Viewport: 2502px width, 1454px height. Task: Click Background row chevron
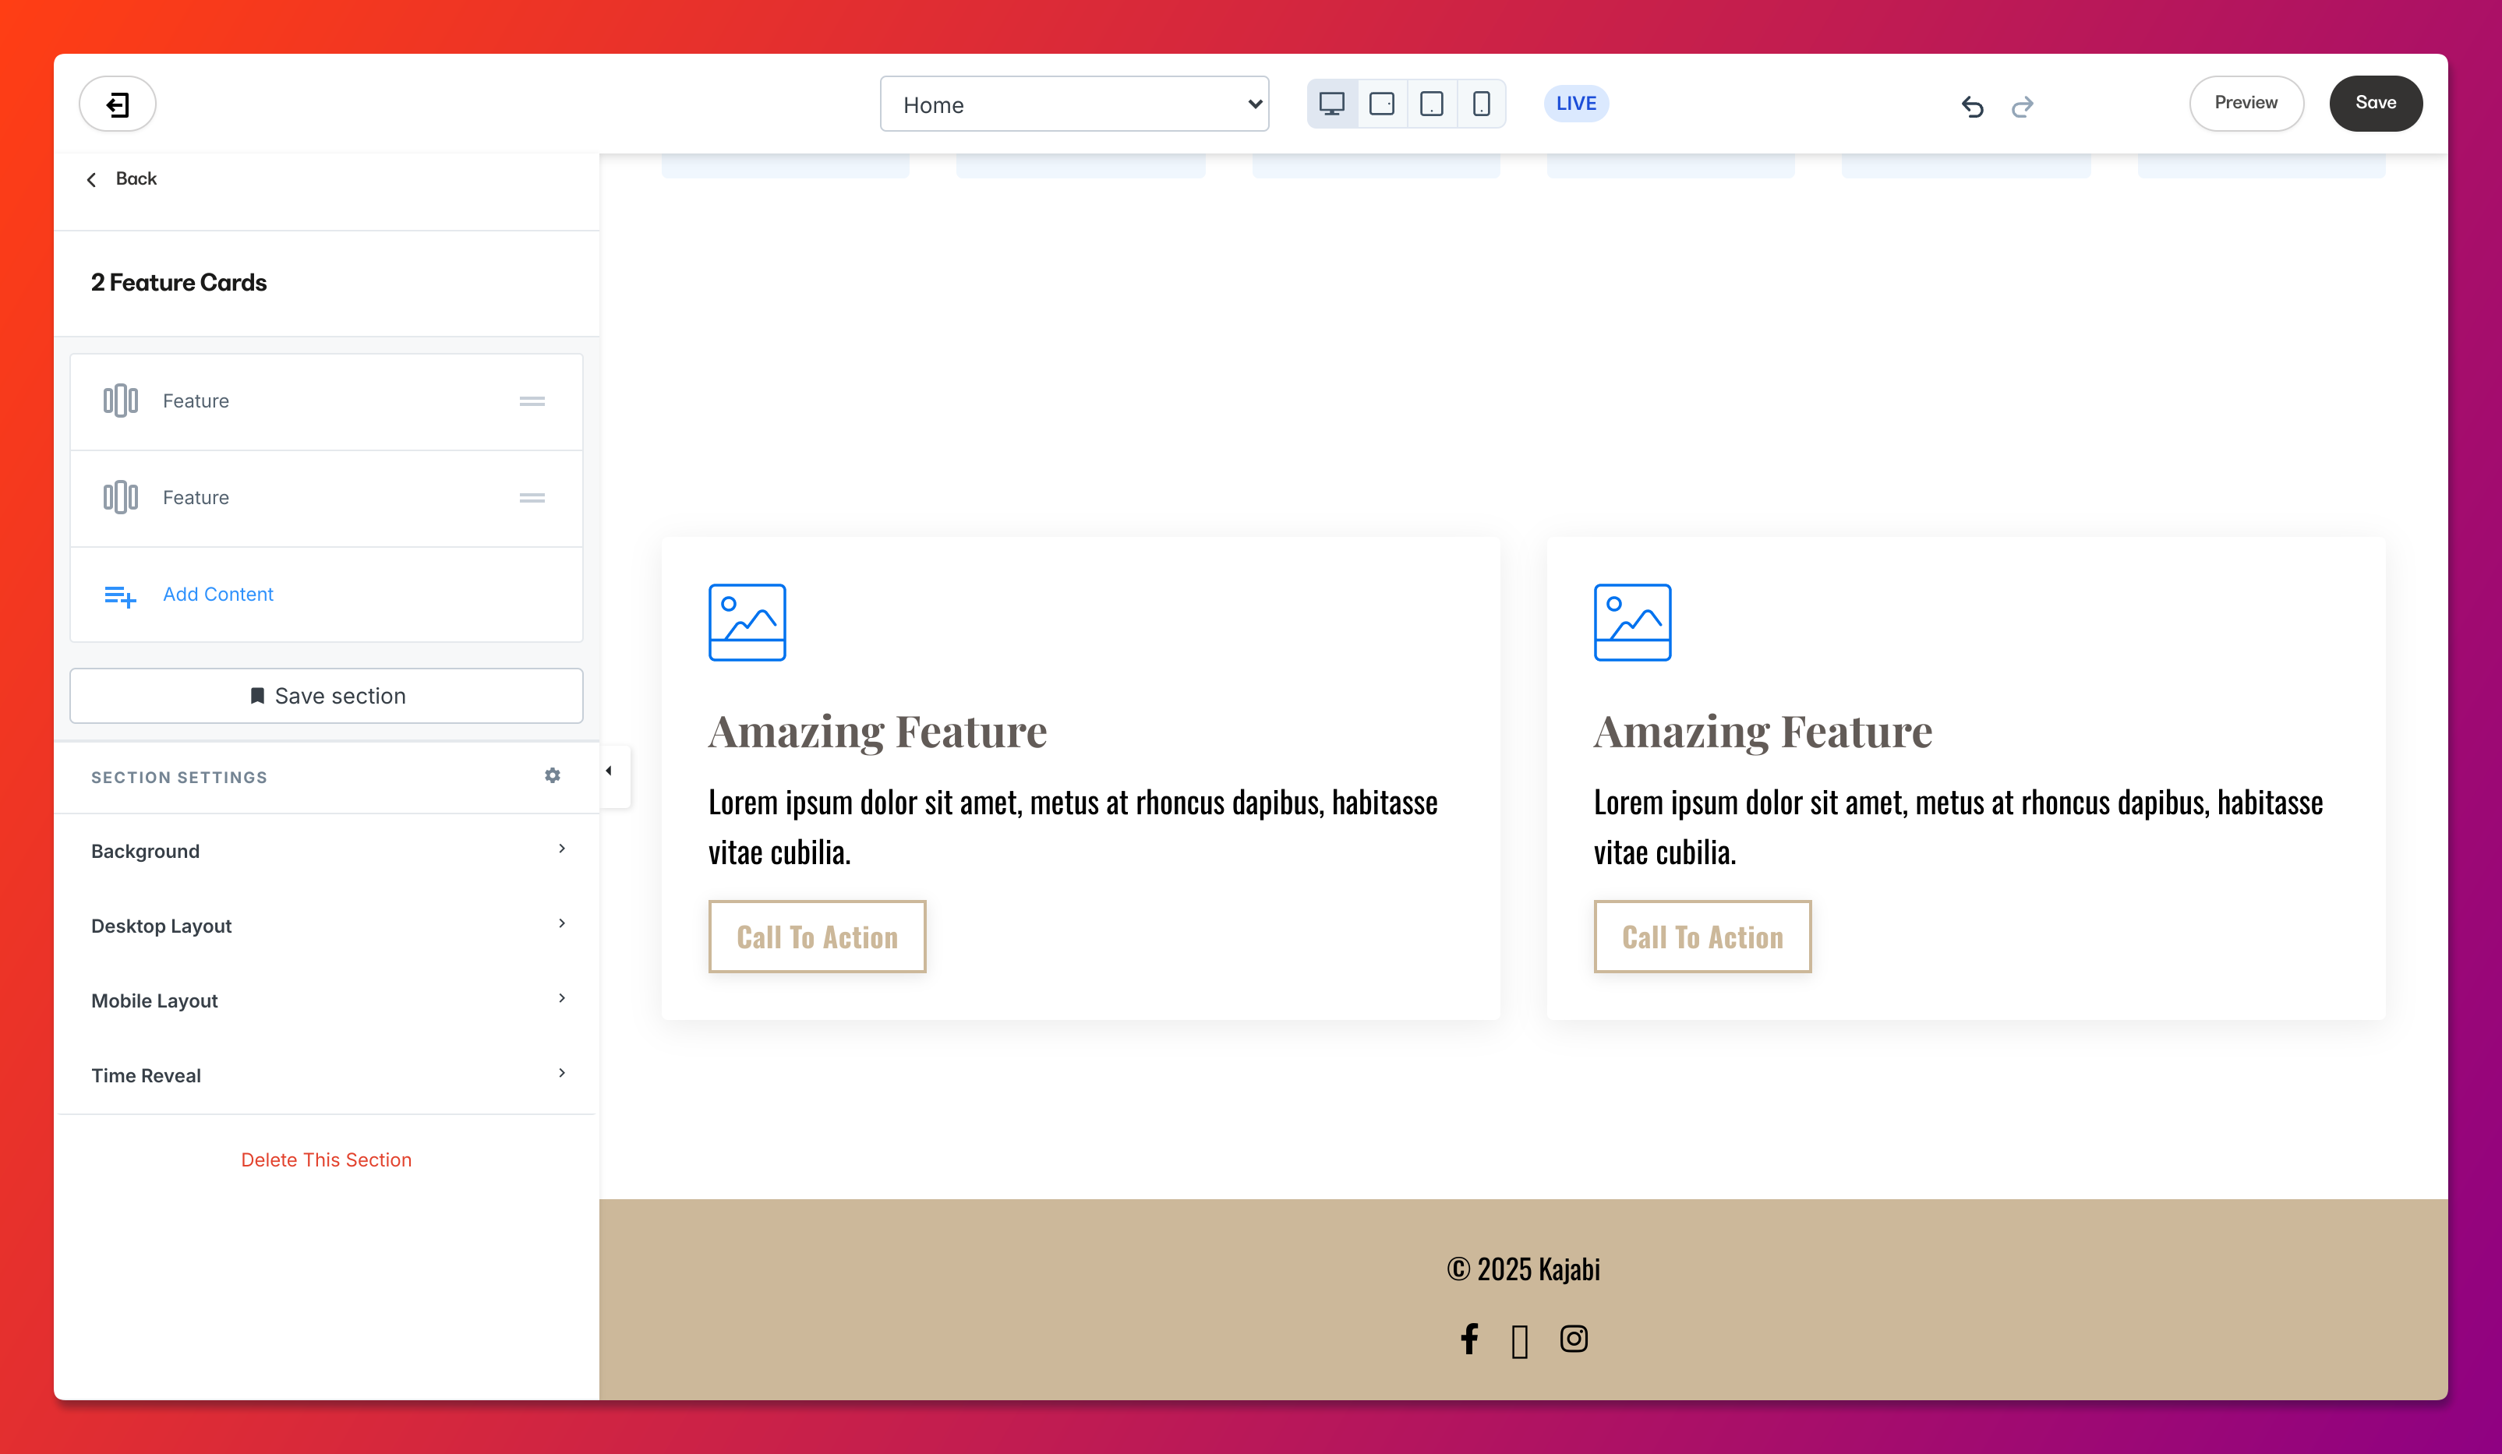562,849
